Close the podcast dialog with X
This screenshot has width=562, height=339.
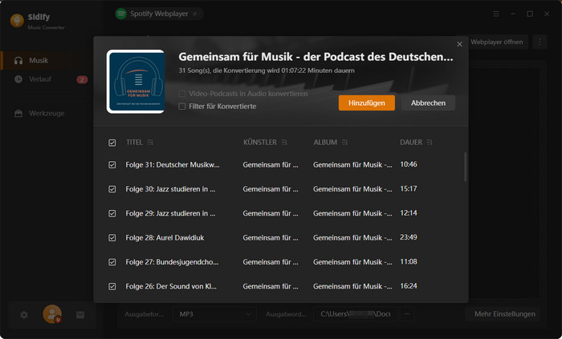tap(459, 44)
